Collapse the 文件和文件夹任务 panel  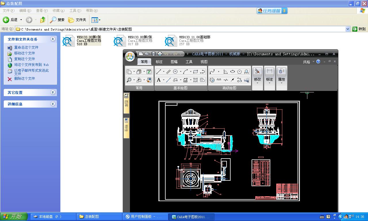[53, 39]
